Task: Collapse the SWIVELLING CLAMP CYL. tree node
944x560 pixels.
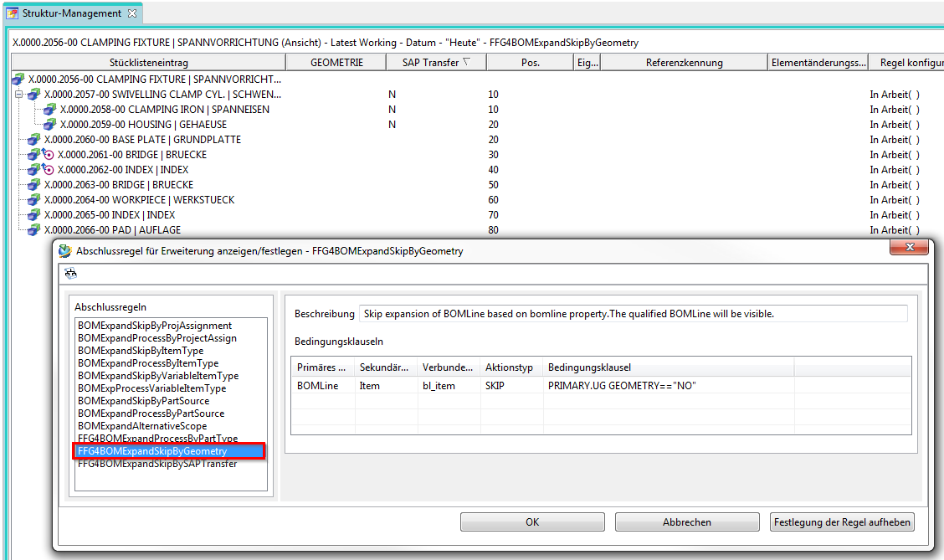Action: coord(19,95)
